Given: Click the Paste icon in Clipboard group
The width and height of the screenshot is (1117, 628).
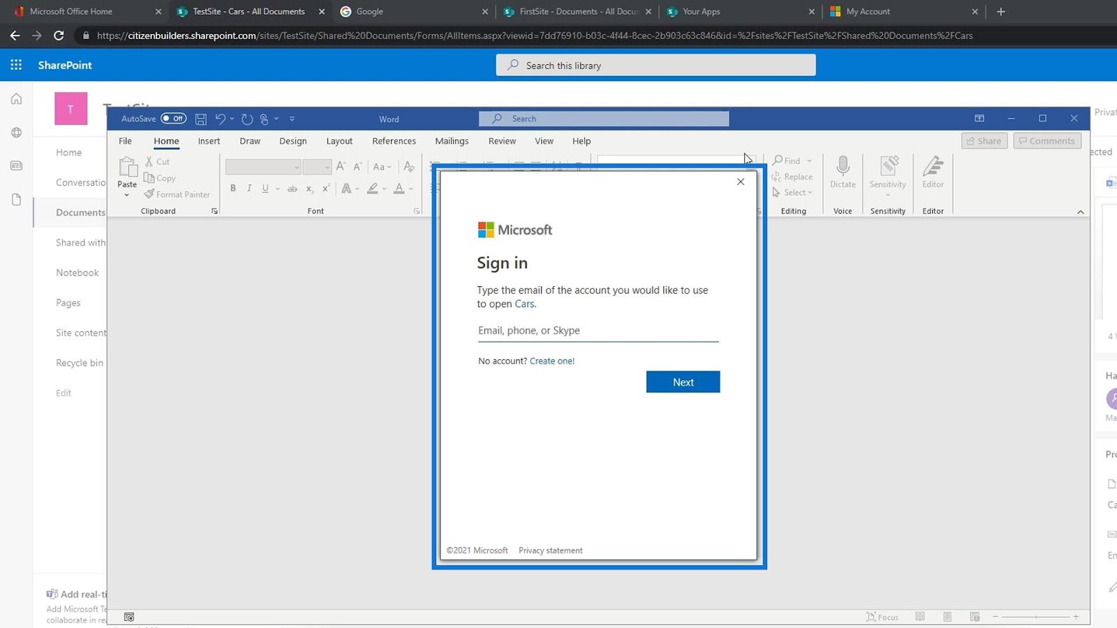Looking at the screenshot, I should (127, 167).
